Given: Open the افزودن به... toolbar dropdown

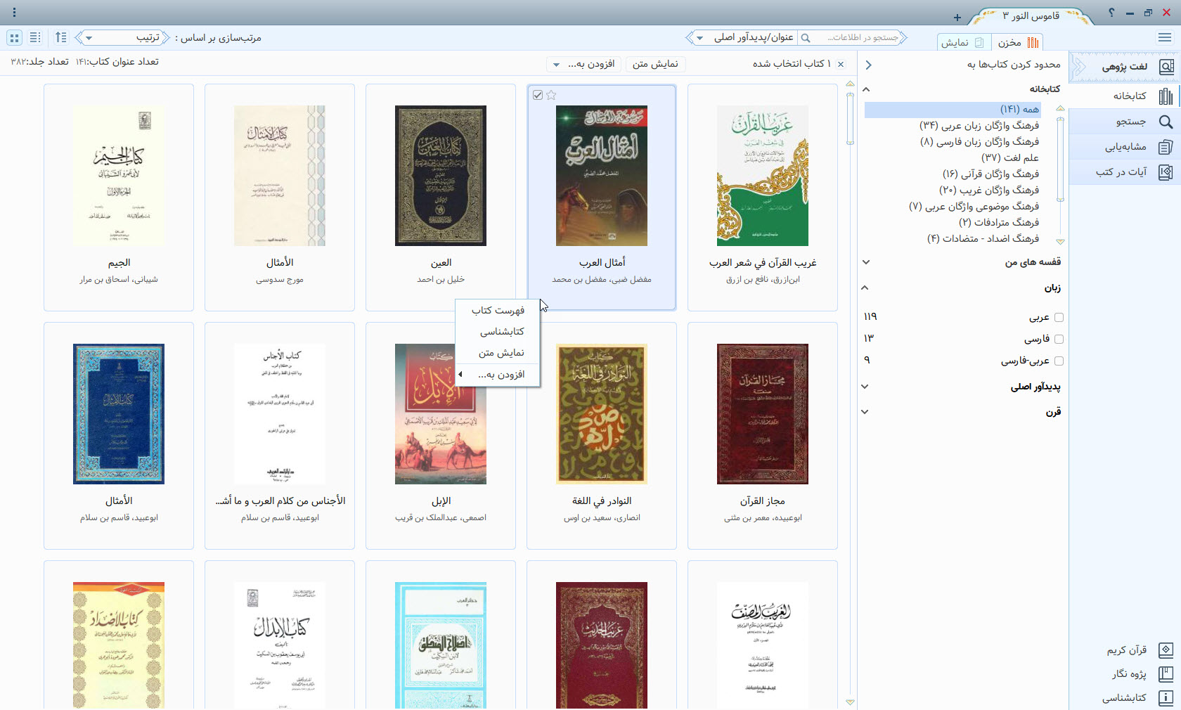Looking at the screenshot, I should (583, 64).
